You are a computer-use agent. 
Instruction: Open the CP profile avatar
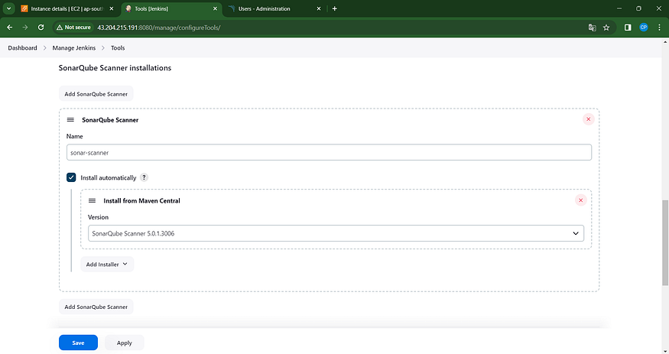pos(644,28)
